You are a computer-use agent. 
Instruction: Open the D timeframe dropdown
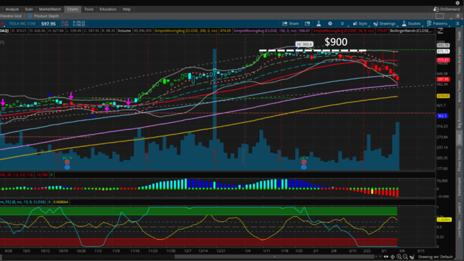coord(343,24)
